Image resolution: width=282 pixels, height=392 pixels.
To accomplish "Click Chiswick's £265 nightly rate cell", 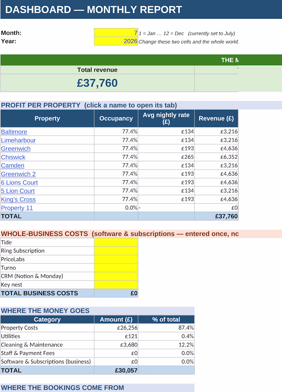I will [166, 157].
